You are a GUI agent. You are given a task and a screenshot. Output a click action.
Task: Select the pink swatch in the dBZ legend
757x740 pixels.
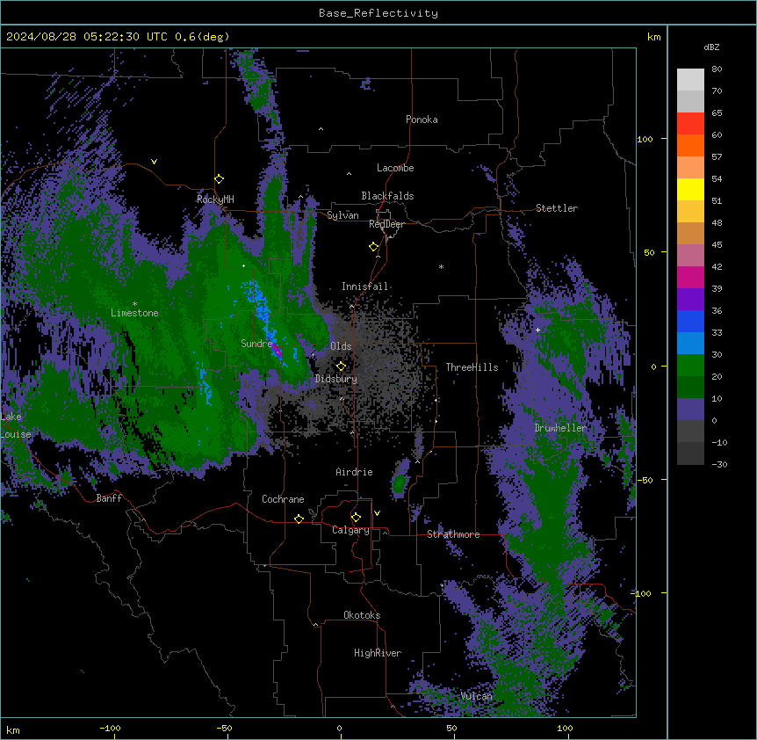pyautogui.click(x=690, y=255)
